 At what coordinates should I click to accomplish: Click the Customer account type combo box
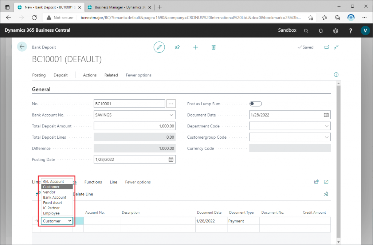click(x=57, y=221)
